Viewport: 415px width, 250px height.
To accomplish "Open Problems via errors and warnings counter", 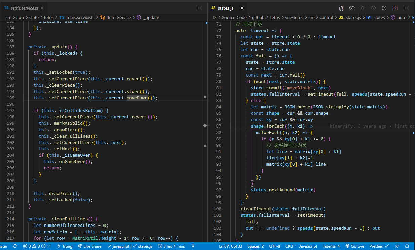I will click(37, 246).
